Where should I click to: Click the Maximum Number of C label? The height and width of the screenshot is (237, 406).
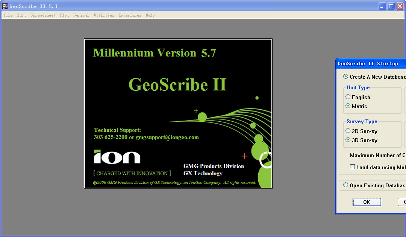(x=378, y=155)
